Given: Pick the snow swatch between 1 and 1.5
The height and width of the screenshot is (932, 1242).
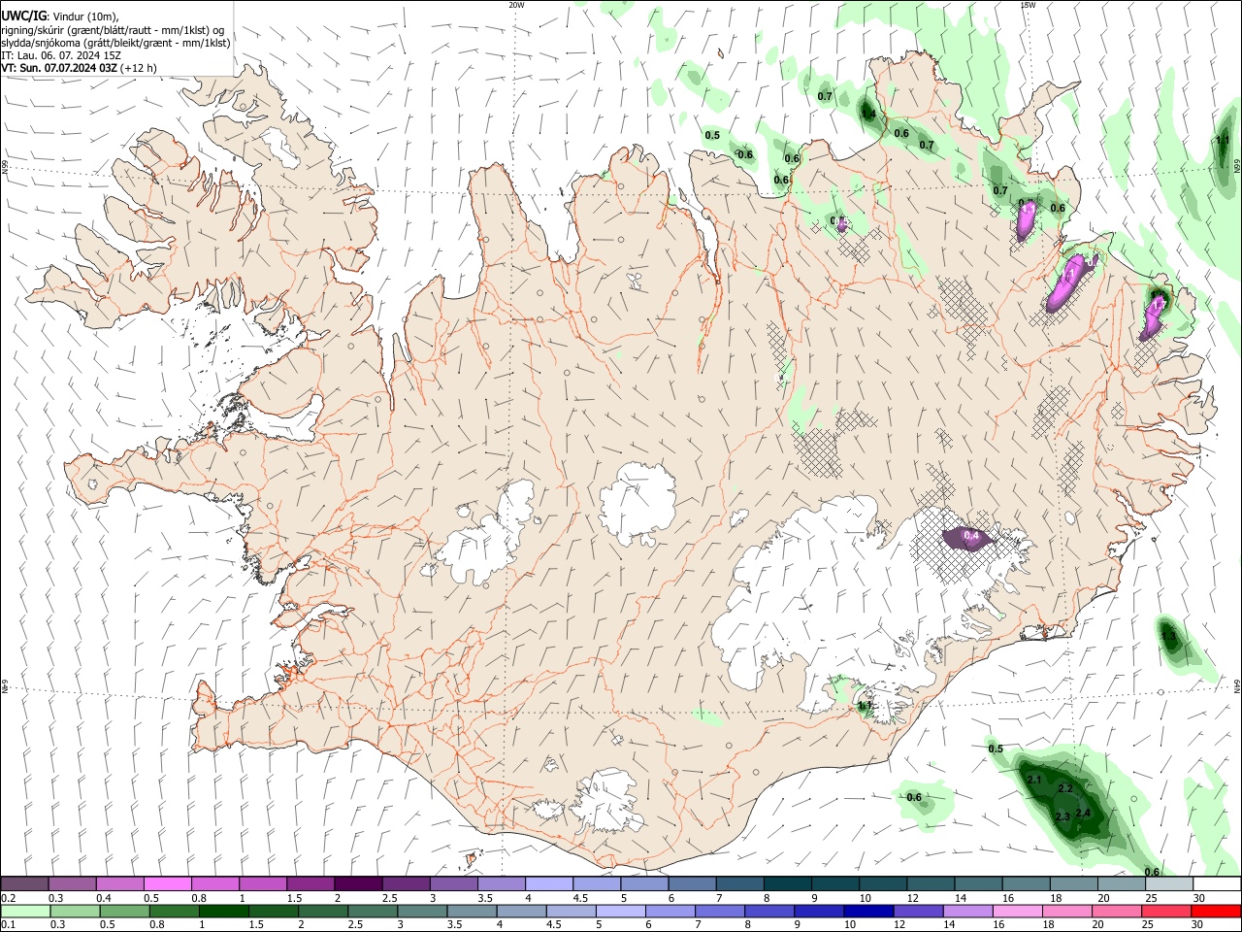Looking at the screenshot, I should pyautogui.click(x=262, y=884).
